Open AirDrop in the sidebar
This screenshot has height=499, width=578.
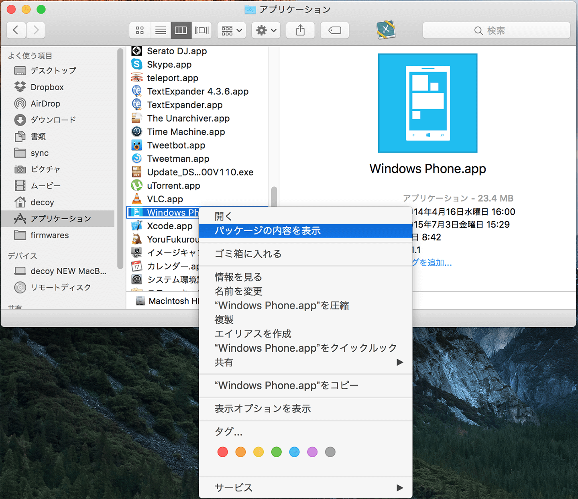pyautogui.click(x=45, y=104)
